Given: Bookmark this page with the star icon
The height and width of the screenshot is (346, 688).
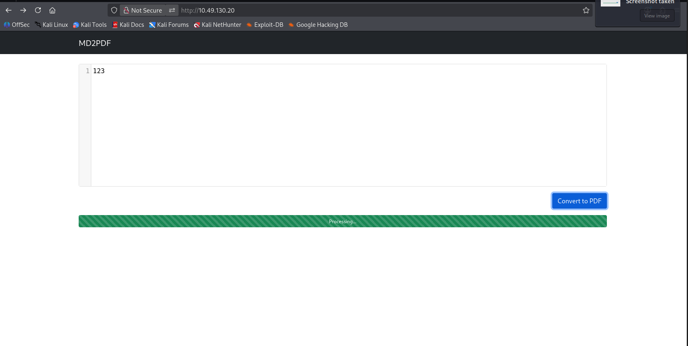Looking at the screenshot, I should coord(586,10).
